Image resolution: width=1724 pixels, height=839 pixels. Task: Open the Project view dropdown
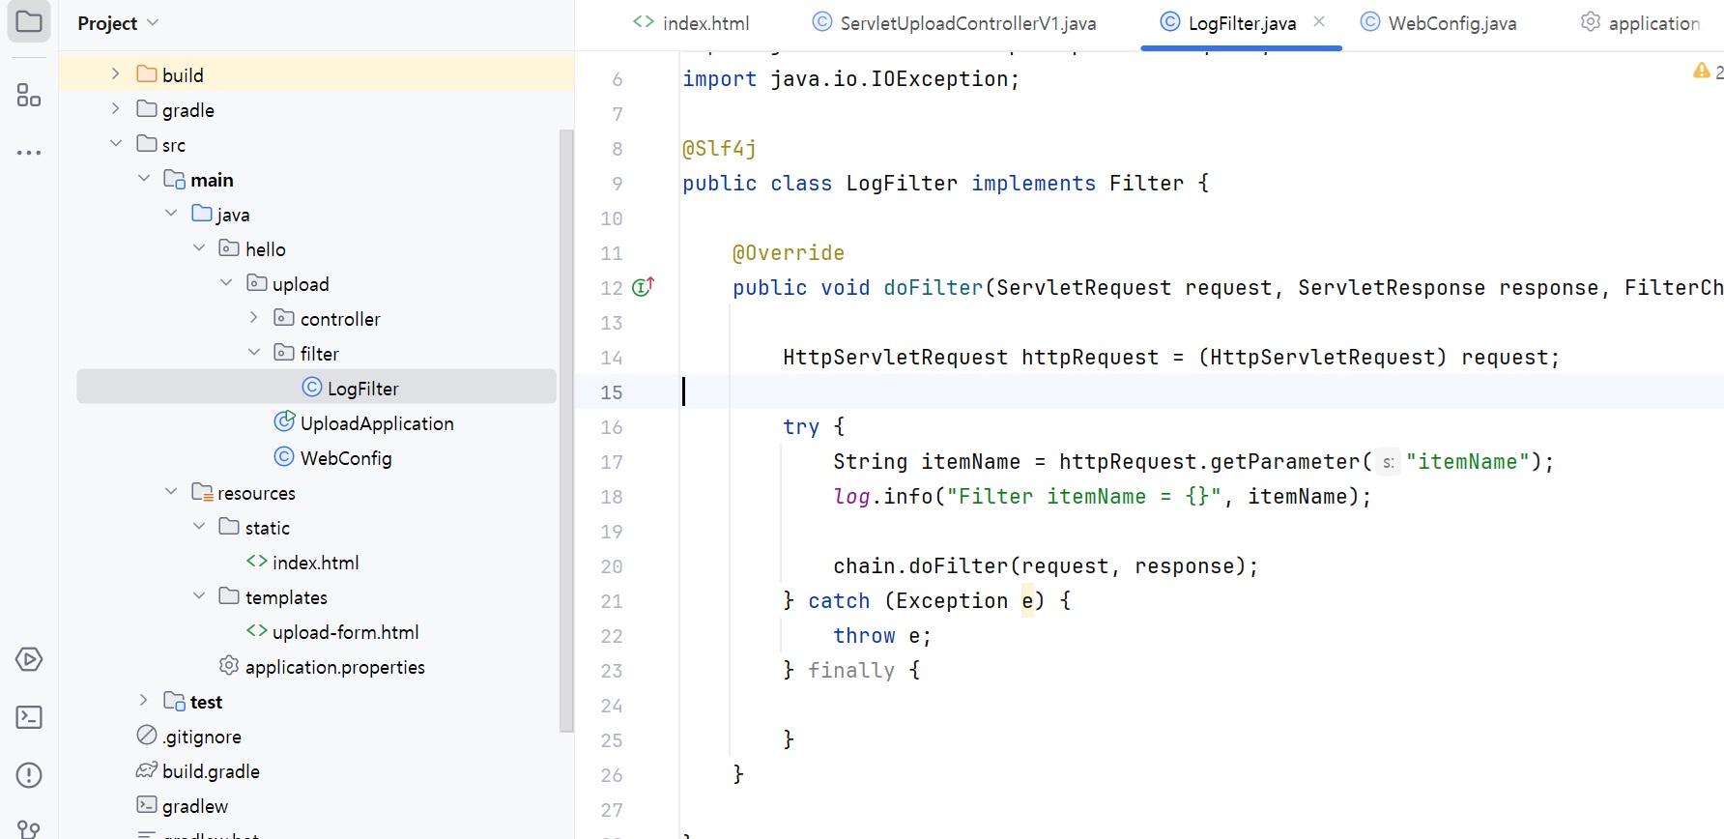click(x=118, y=23)
